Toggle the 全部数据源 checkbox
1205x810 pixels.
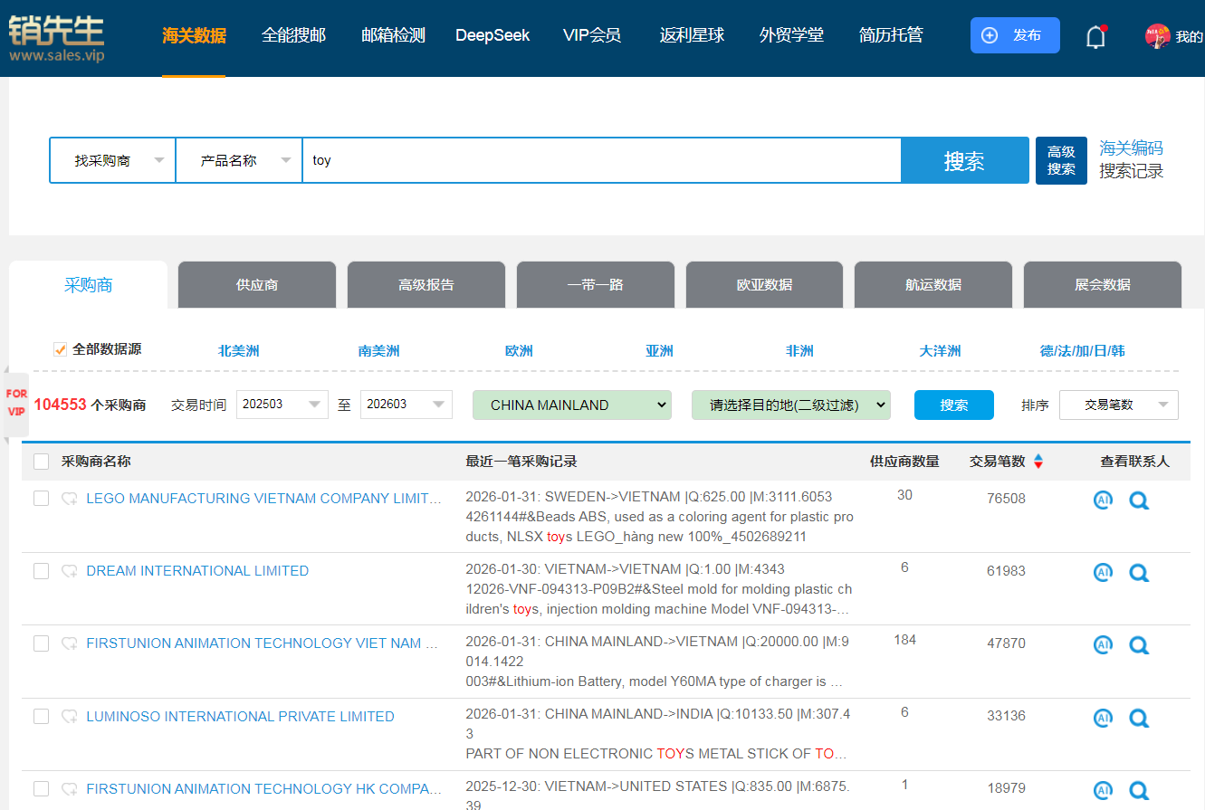pos(61,349)
